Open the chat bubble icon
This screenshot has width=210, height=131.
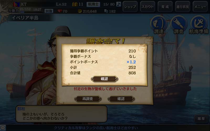click(3, 128)
